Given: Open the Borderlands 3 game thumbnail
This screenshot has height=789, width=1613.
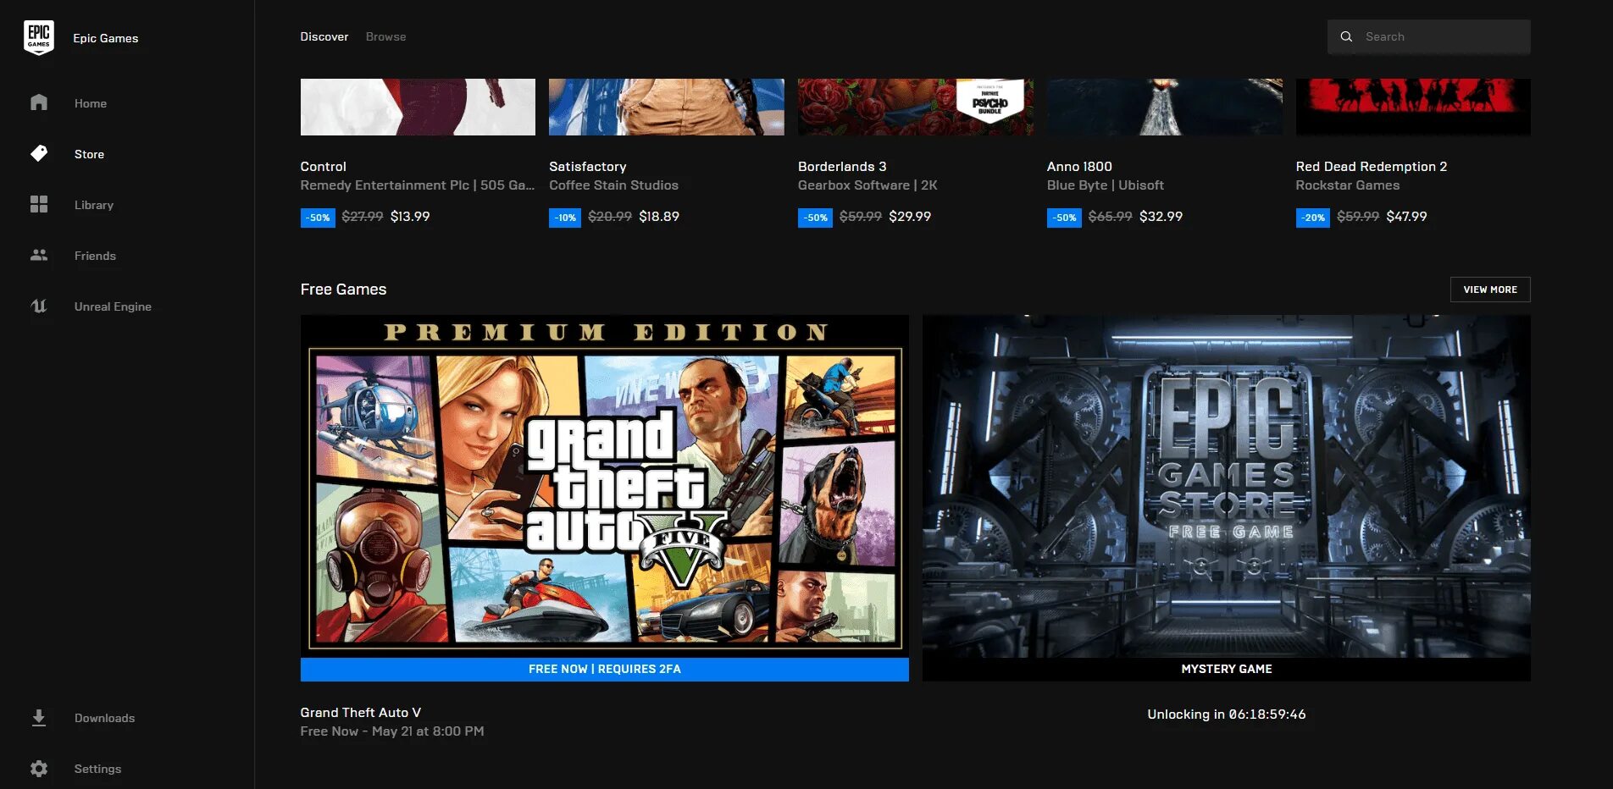Looking at the screenshot, I should (916, 107).
